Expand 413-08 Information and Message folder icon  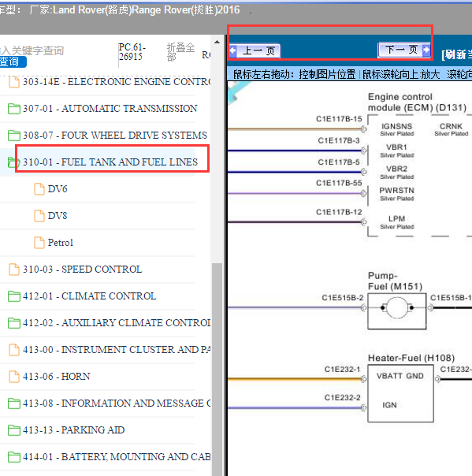(x=14, y=403)
